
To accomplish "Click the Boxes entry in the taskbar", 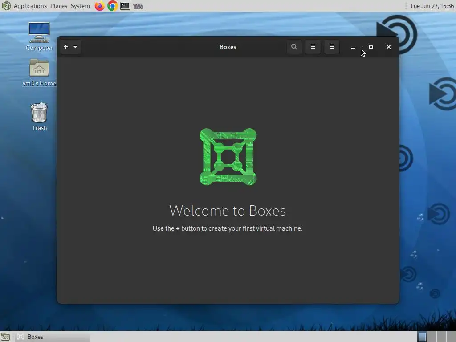I will pyautogui.click(x=53, y=337).
